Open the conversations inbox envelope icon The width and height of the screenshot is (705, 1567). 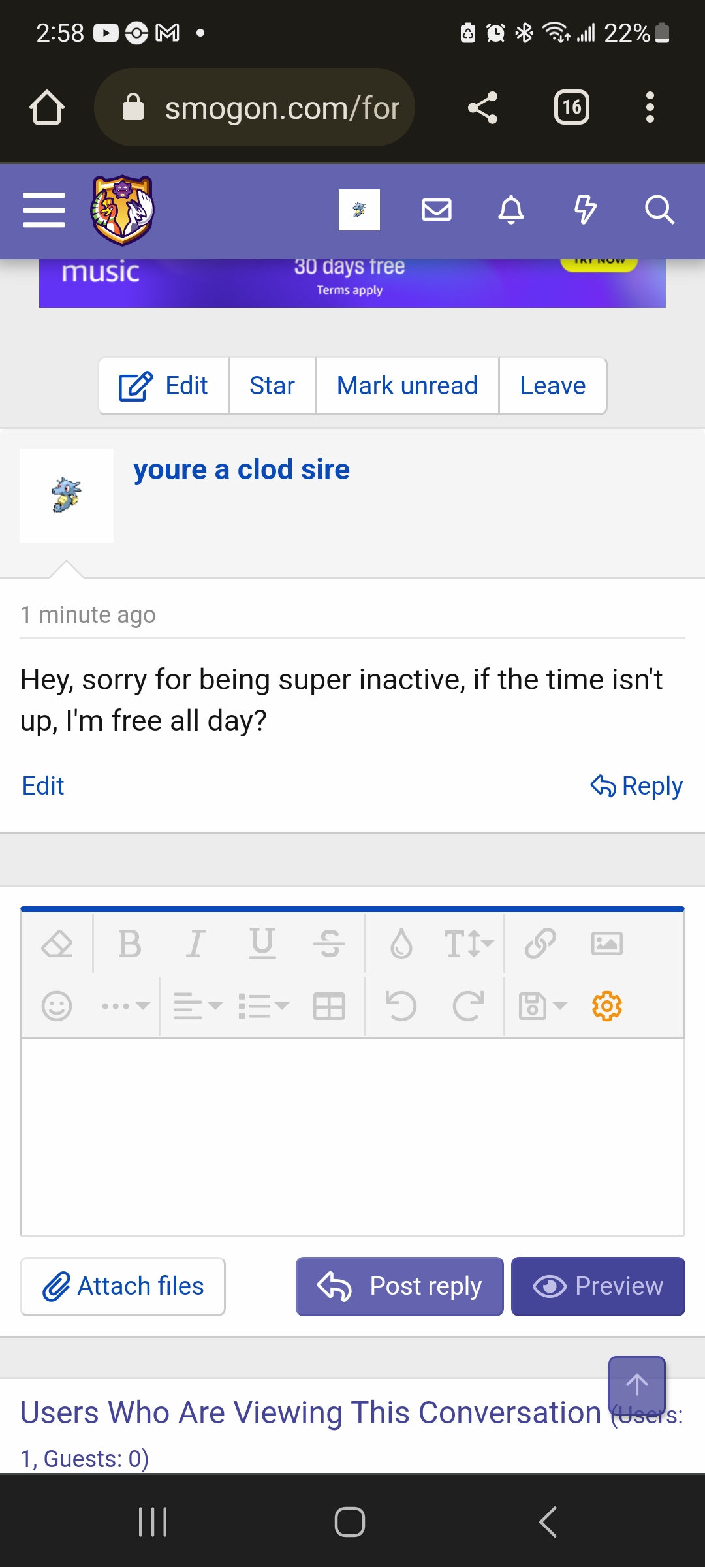click(437, 210)
